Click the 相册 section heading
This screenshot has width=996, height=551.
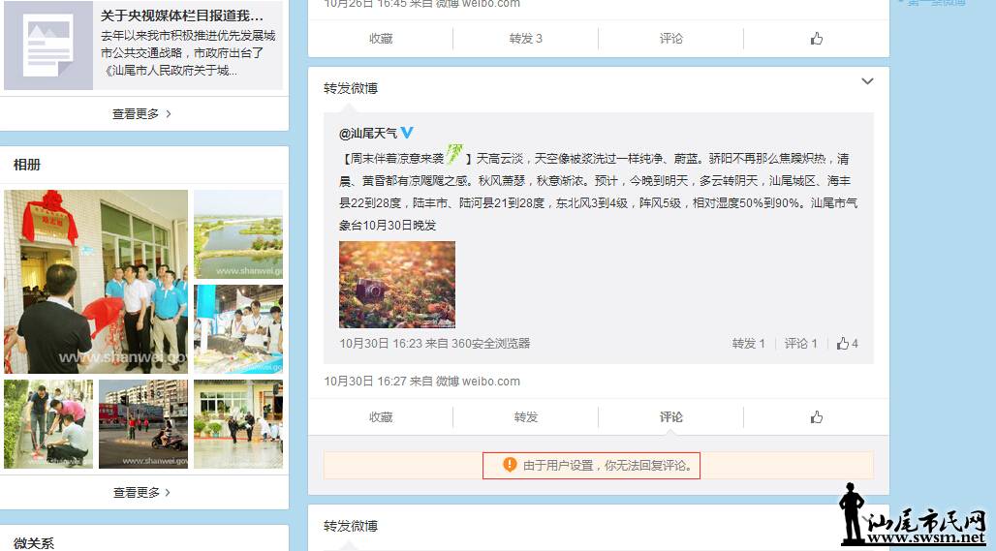(x=27, y=165)
